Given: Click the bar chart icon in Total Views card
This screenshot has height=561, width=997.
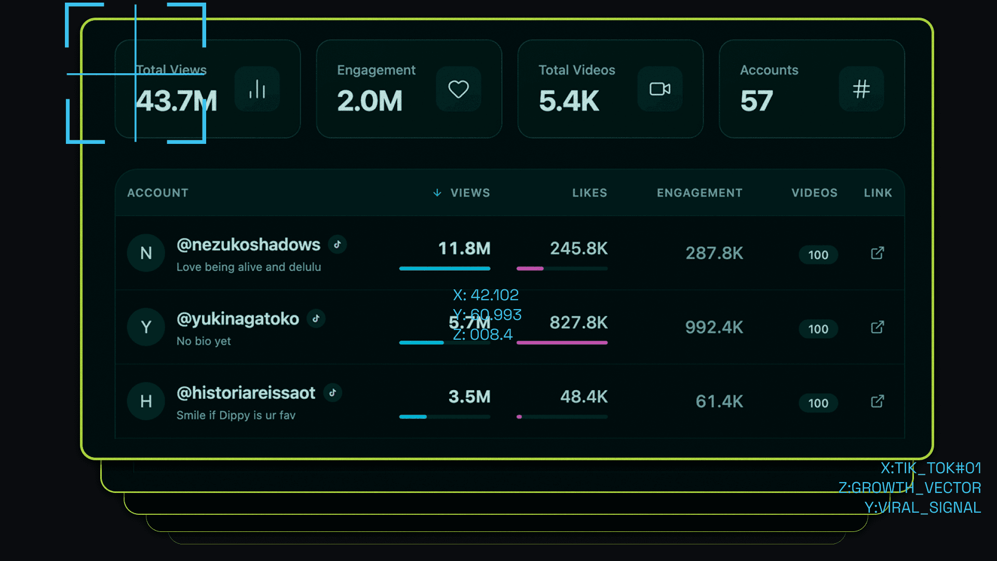Looking at the screenshot, I should tap(257, 89).
